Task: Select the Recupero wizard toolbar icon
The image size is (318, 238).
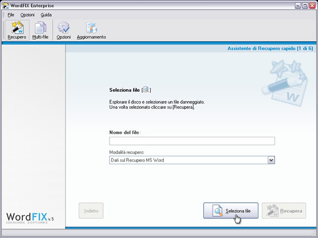Action: point(17,30)
